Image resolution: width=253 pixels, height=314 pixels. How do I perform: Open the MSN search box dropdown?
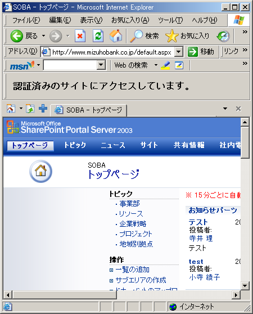click(101, 65)
